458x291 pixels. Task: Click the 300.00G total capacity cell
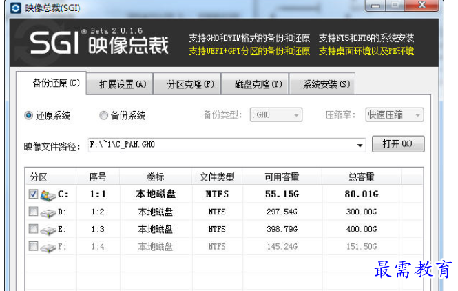[x=362, y=212]
